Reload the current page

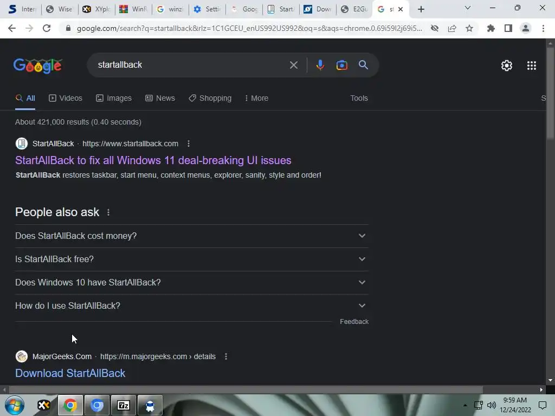tap(47, 28)
